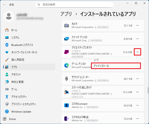149x124 pixels.
Task: Click the システム monitor icon
Action: 7,37
